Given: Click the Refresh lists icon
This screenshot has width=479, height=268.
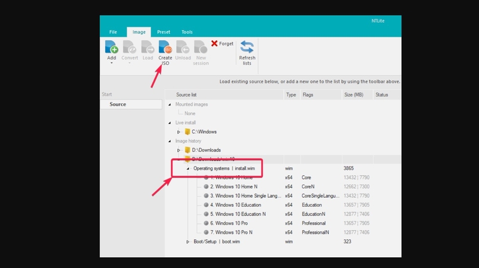Looking at the screenshot, I should [x=247, y=47].
